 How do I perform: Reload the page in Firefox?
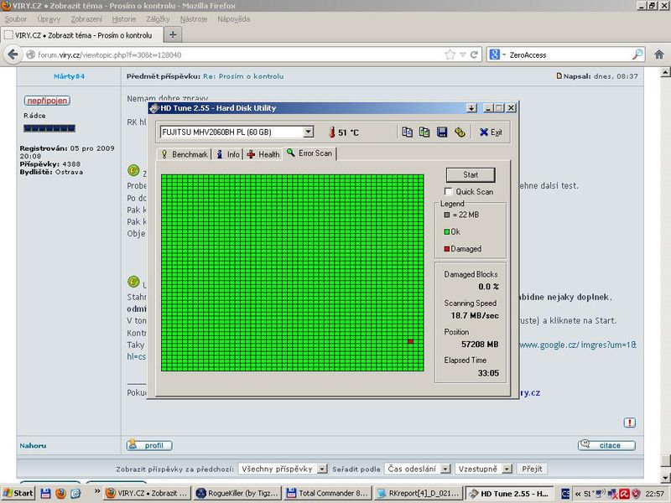(x=474, y=54)
